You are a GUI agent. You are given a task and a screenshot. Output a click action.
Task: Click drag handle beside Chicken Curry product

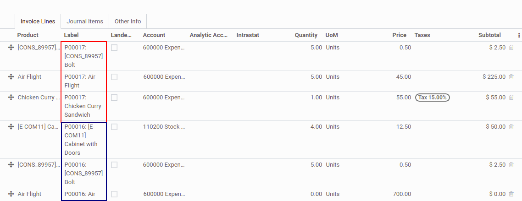click(11, 98)
